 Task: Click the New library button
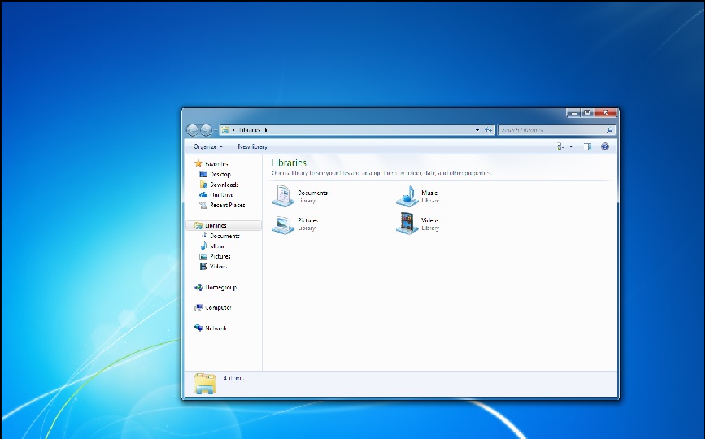(x=253, y=147)
